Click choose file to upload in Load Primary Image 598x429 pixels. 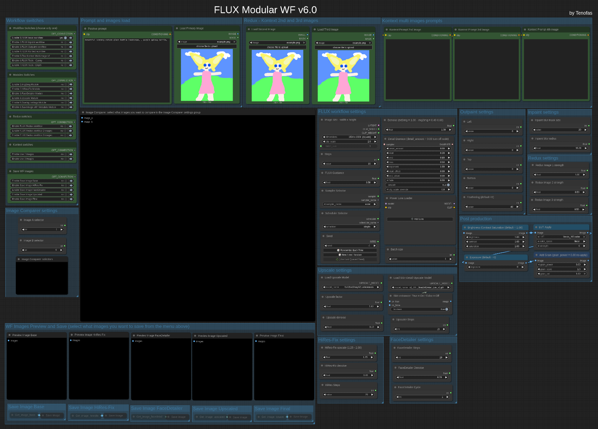(x=207, y=46)
